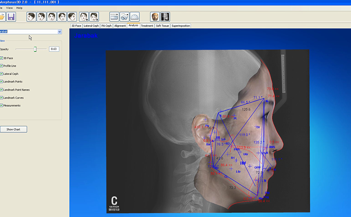Click the curve drawing tool icon
The height and width of the screenshot is (217, 351).
[x=125, y=17]
